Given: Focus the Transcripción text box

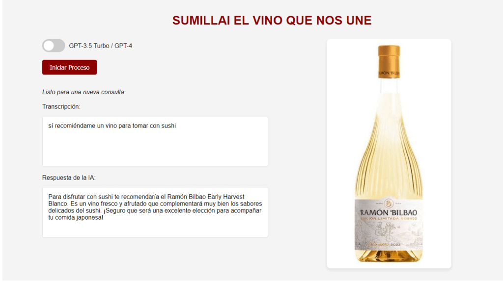Looking at the screenshot, I should 155,141.
